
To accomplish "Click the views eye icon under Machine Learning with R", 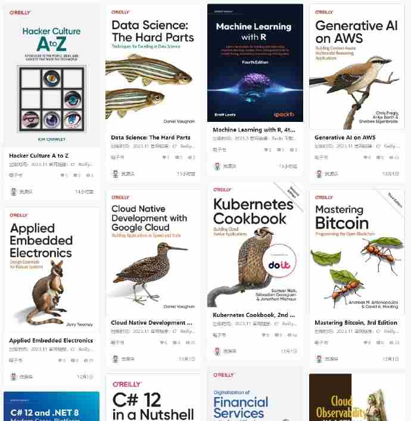I will click(292, 150).
